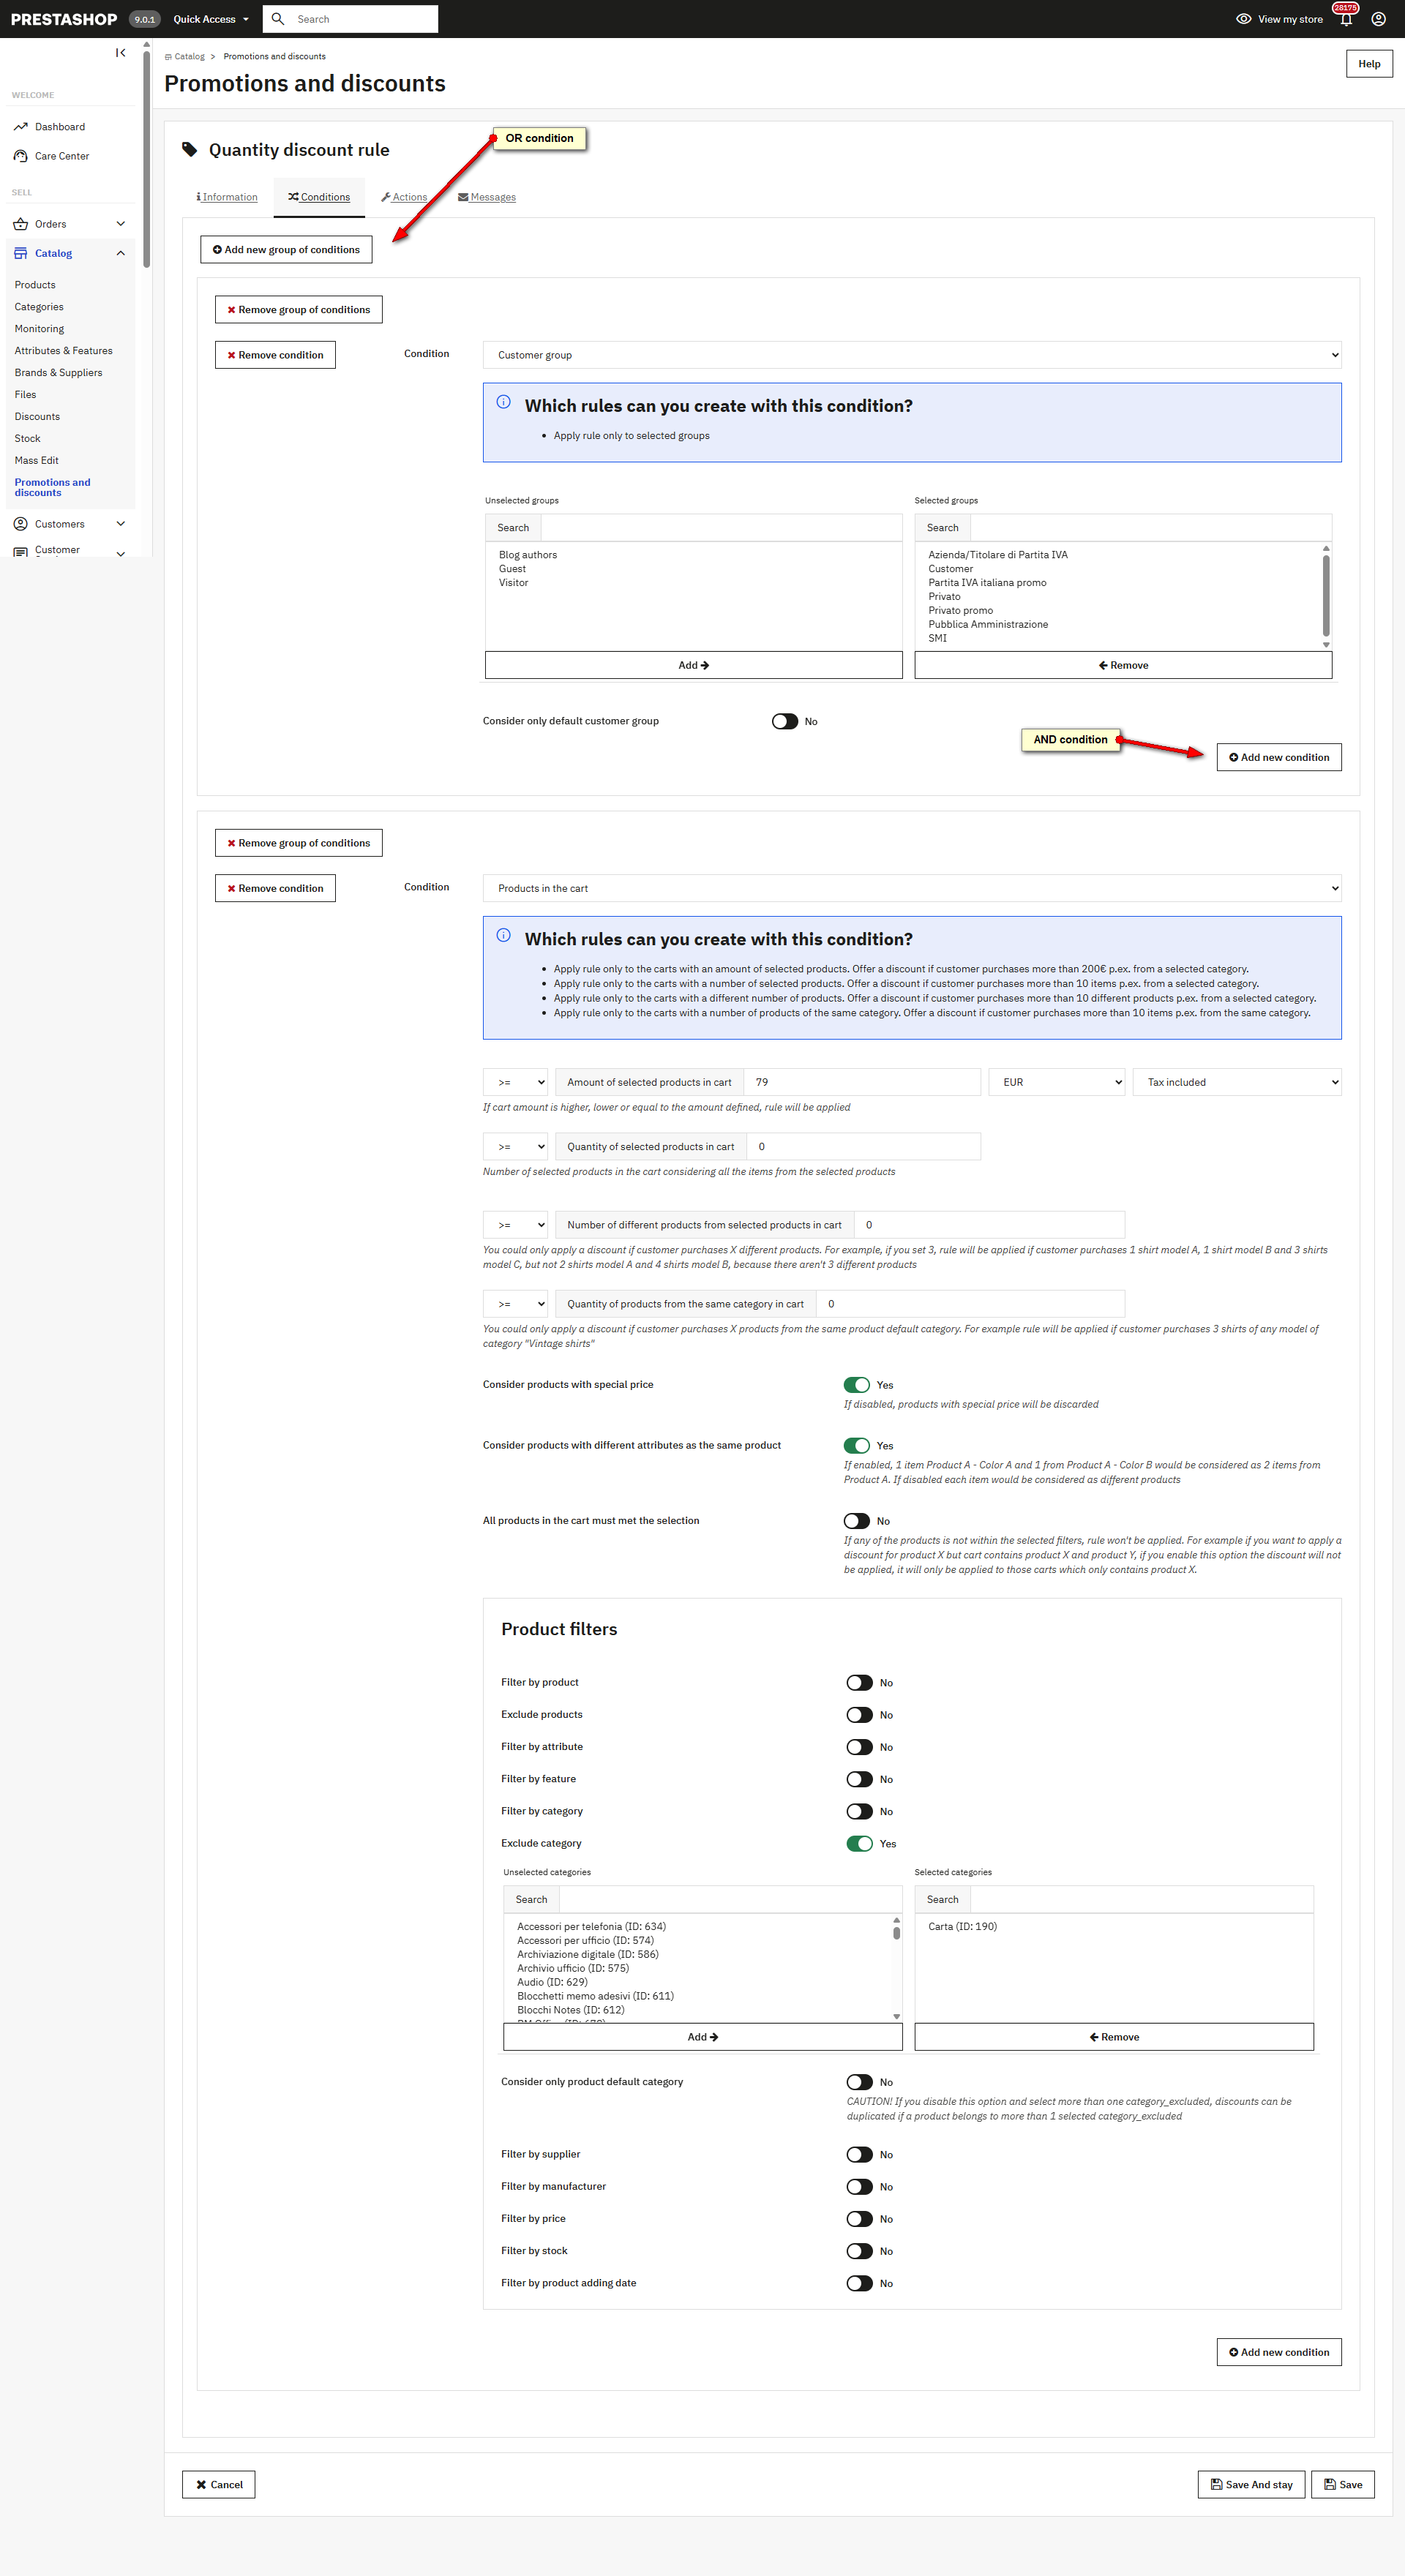Click the Dashboard trend icon

tap(20, 127)
